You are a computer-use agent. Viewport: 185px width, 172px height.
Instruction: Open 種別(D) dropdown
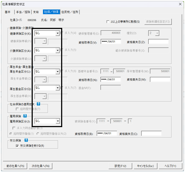(157, 33)
